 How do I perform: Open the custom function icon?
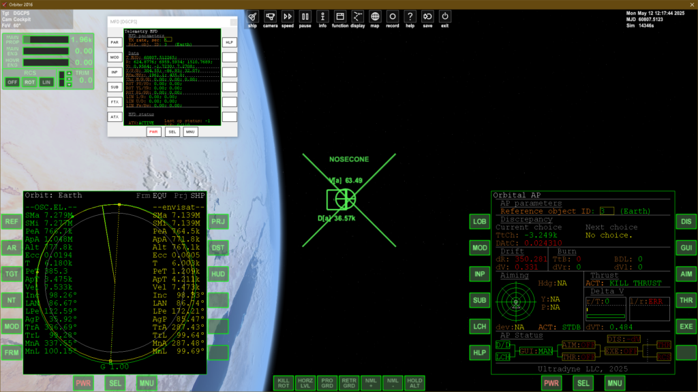(x=340, y=20)
